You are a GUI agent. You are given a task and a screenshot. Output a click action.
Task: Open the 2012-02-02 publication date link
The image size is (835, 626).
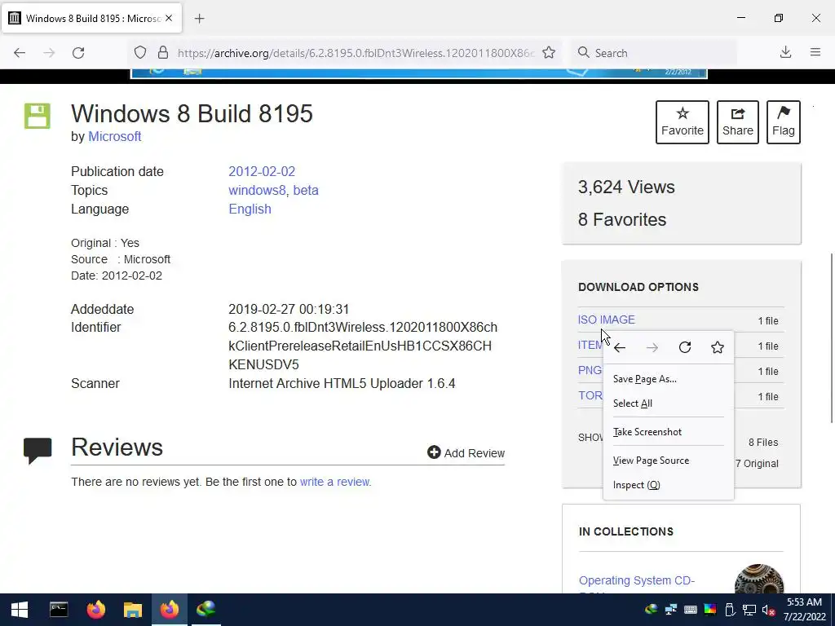tap(262, 171)
